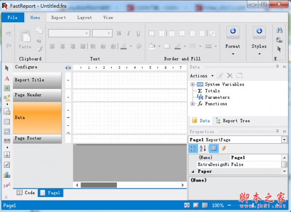Click the Configure bands button
The width and height of the screenshot is (291, 212).
tap(26, 67)
